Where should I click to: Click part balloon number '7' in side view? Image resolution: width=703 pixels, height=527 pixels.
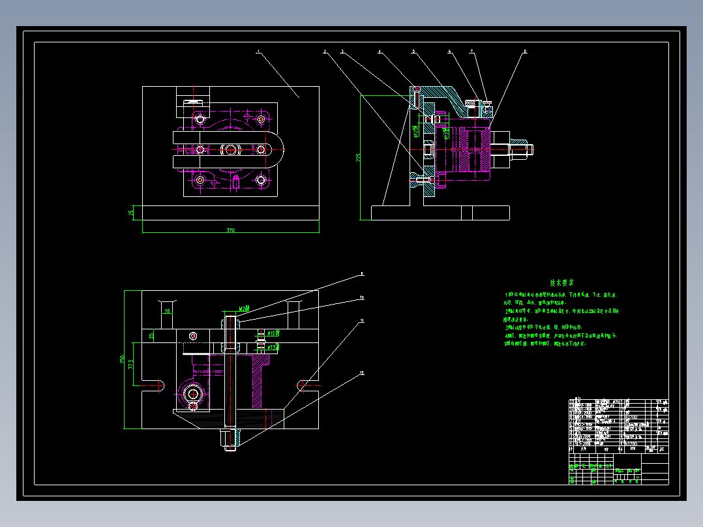click(x=471, y=51)
